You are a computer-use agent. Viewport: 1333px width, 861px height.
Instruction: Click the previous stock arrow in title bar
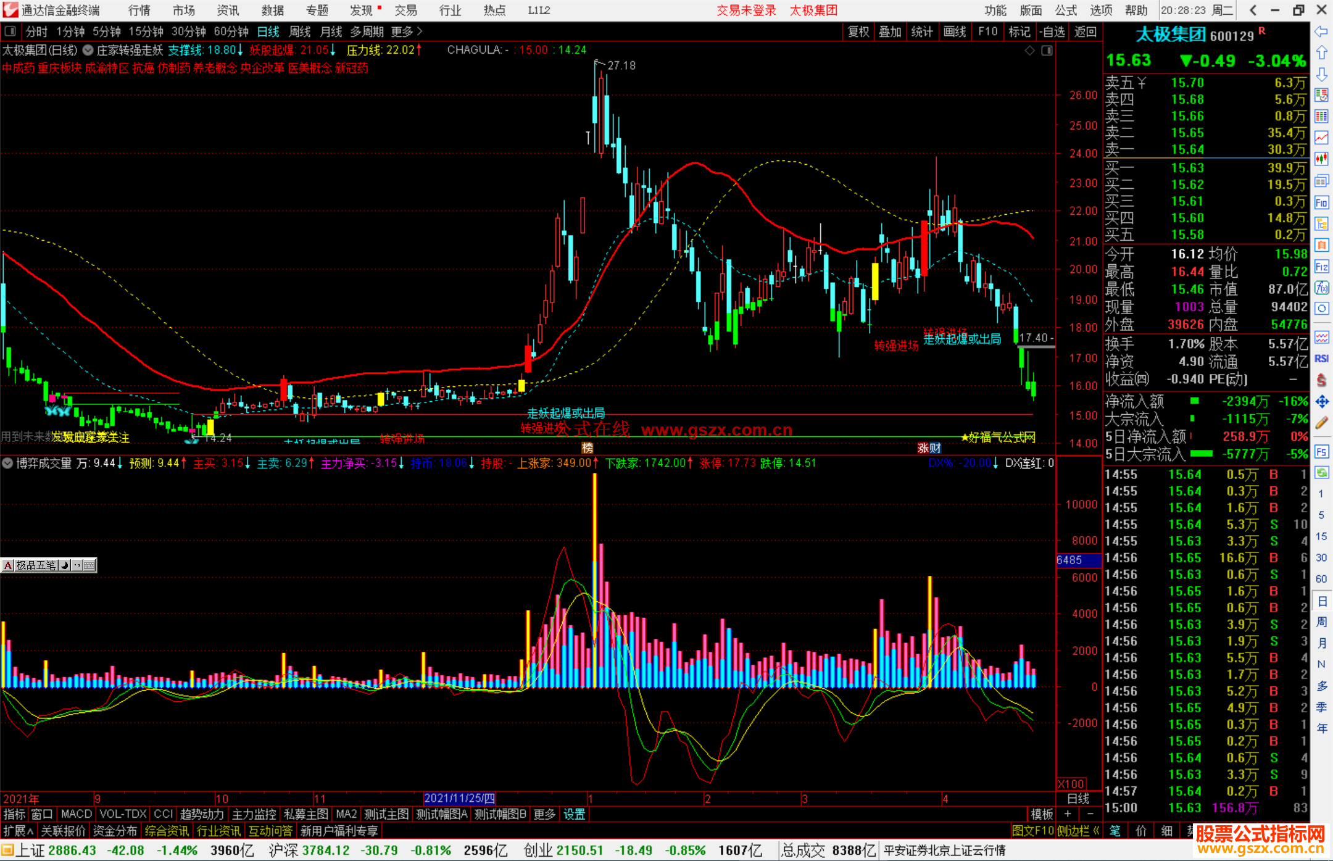(x=1253, y=10)
